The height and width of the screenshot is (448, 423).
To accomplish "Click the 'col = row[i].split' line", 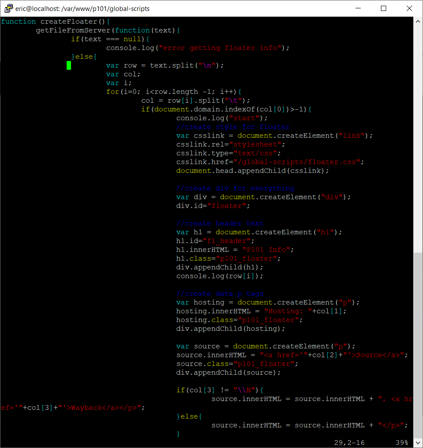I will (196, 100).
